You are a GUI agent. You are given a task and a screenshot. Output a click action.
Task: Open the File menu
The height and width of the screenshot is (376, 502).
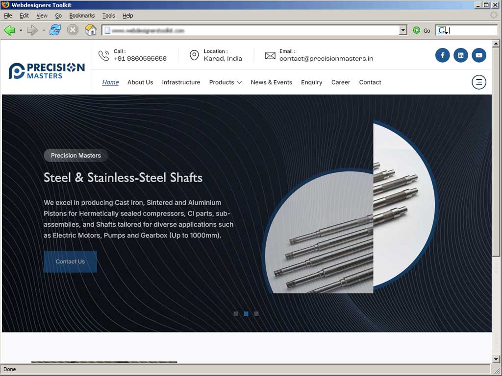8,15
